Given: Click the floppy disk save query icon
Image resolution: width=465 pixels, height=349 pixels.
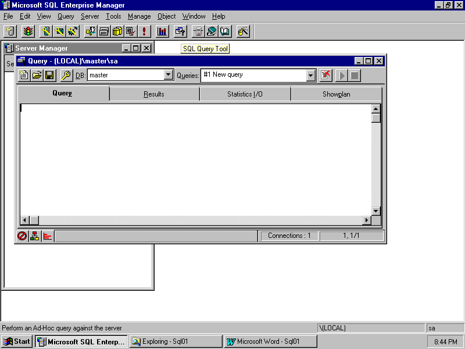Looking at the screenshot, I should [49, 75].
